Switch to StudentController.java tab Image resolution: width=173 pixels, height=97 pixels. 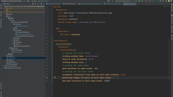pyautogui.click(x=54, y=4)
